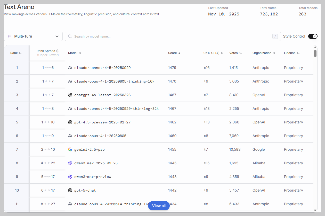Click the votes value 1,415
This screenshot has height=216, width=325.
click(233, 68)
